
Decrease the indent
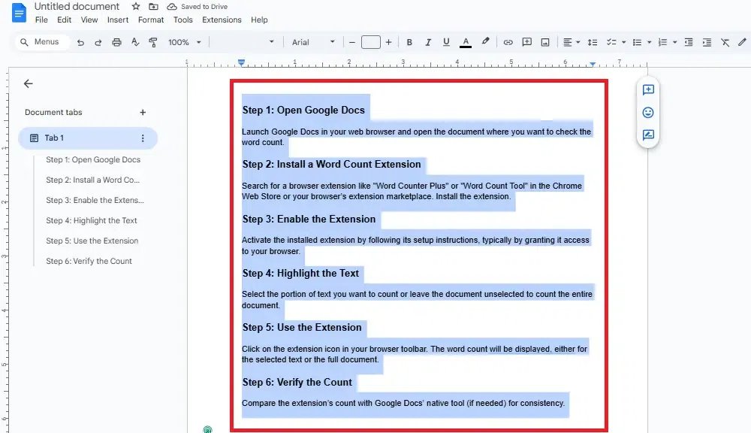pos(689,42)
